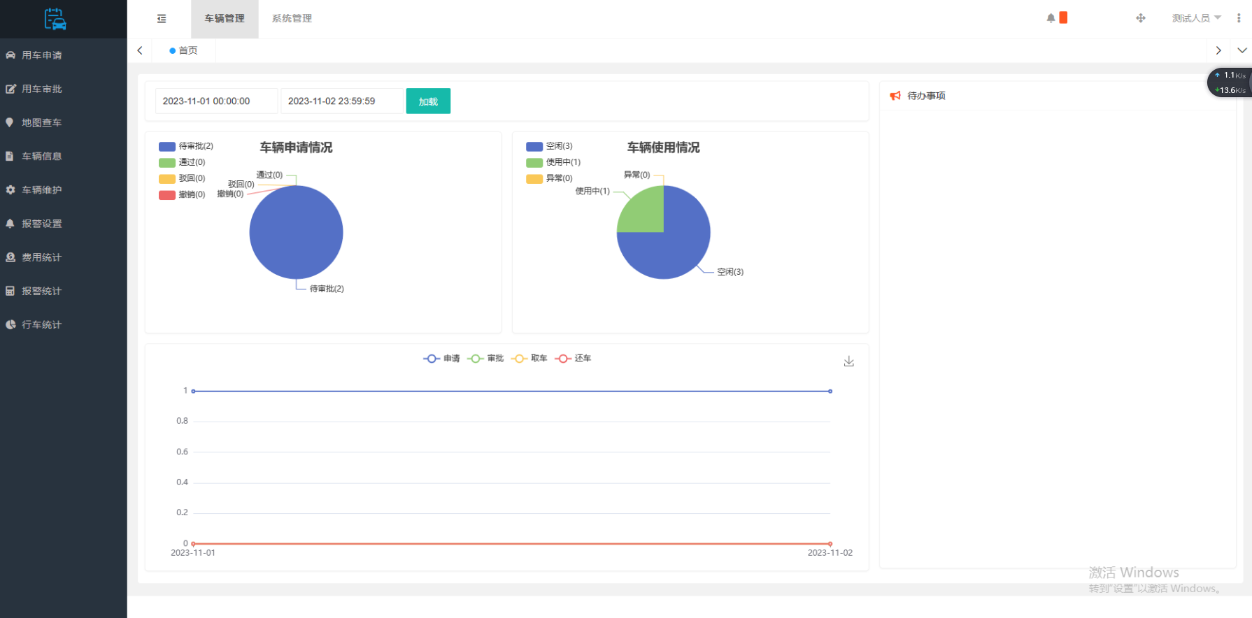Click the megaphone icon in 待办事项

[895, 96]
